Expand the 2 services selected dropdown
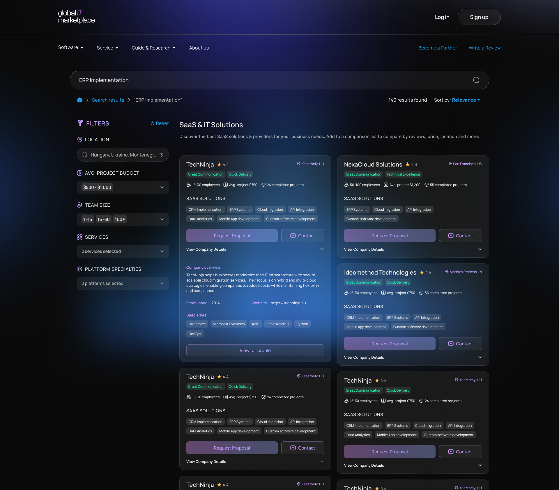This screenshot has height=490, width=559. 123,251
